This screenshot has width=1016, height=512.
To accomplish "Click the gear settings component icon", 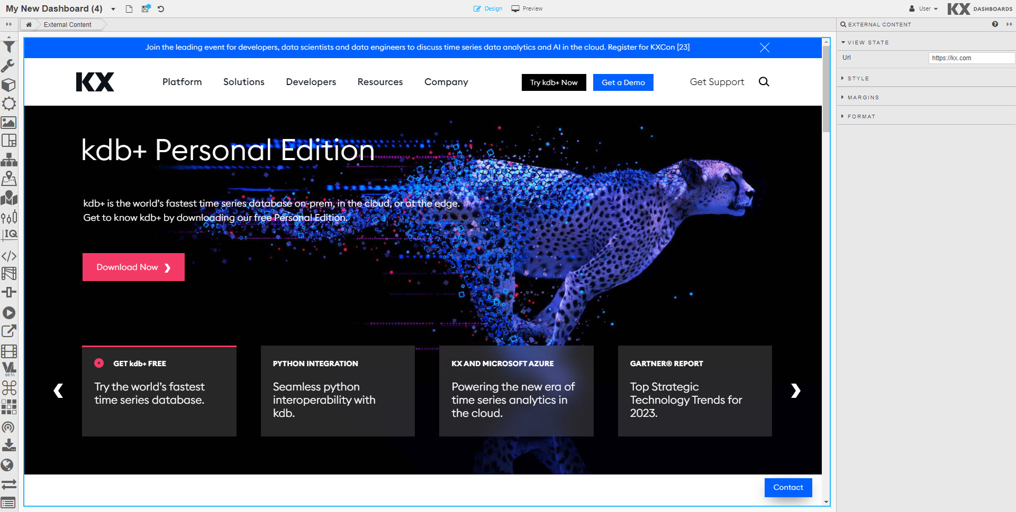I will (x=9, y=104).
